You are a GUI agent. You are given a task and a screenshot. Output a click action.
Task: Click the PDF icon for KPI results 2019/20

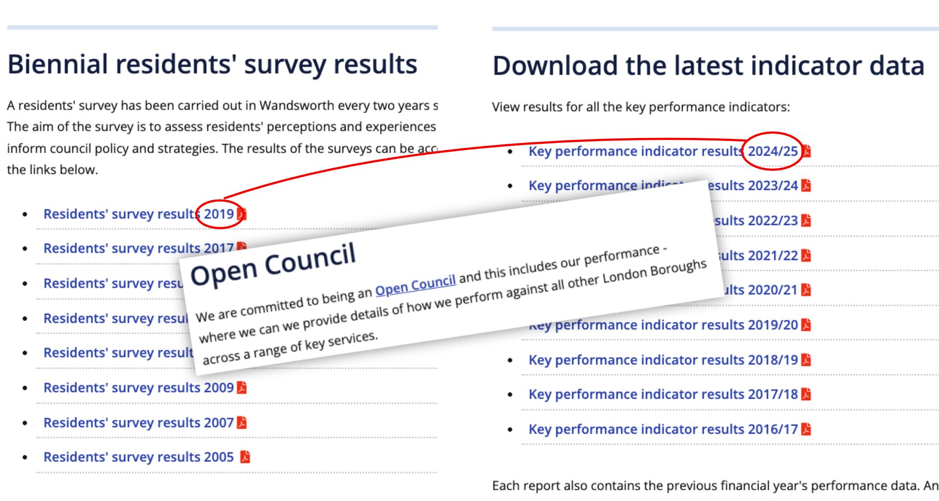coord(806,324)
